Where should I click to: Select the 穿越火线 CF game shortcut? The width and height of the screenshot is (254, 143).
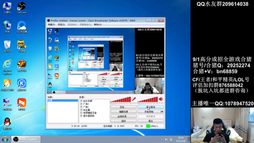pyautogui.click(x=22, y=65)
